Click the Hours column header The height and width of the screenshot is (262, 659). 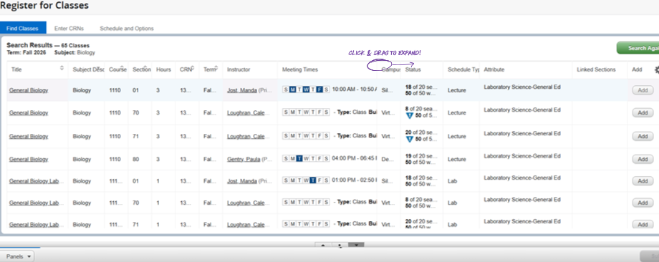click(163, 69)
